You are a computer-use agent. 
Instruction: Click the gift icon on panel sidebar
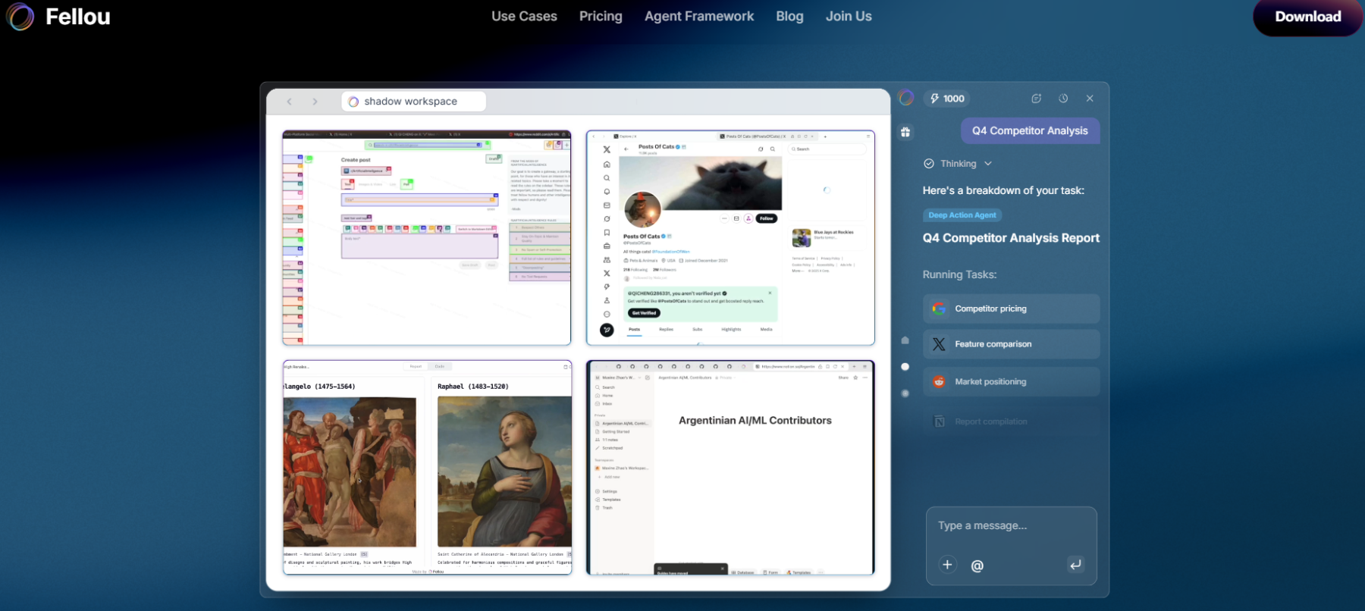click(x=905, y=132)
